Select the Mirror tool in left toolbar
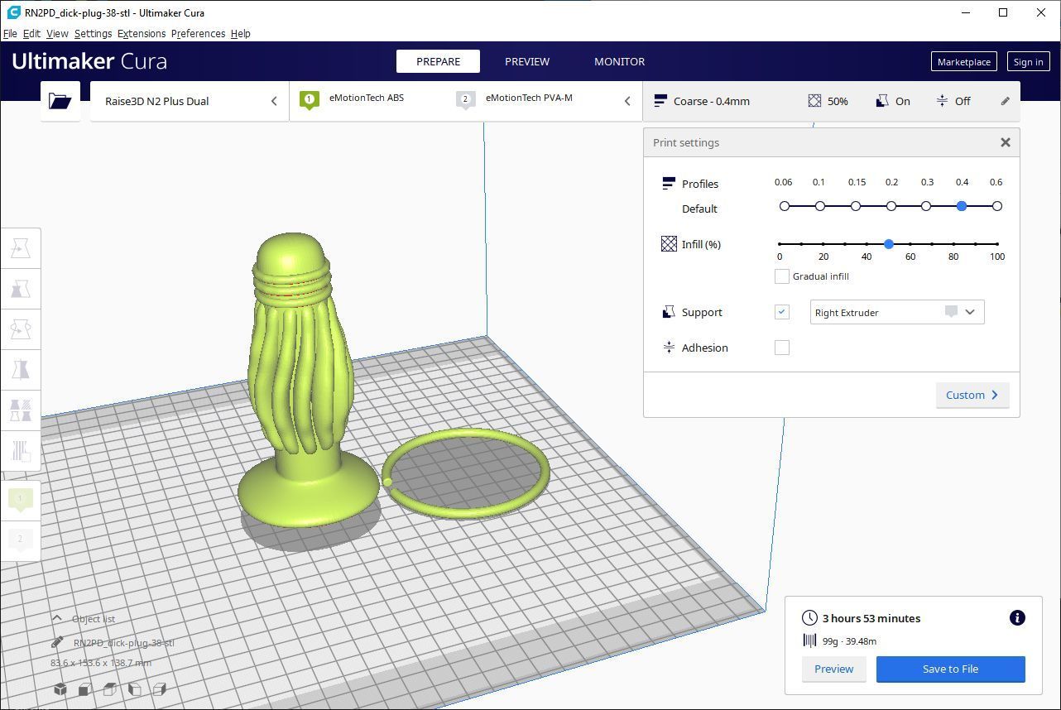The image size is (1061, 710). [x=21, y=369]
